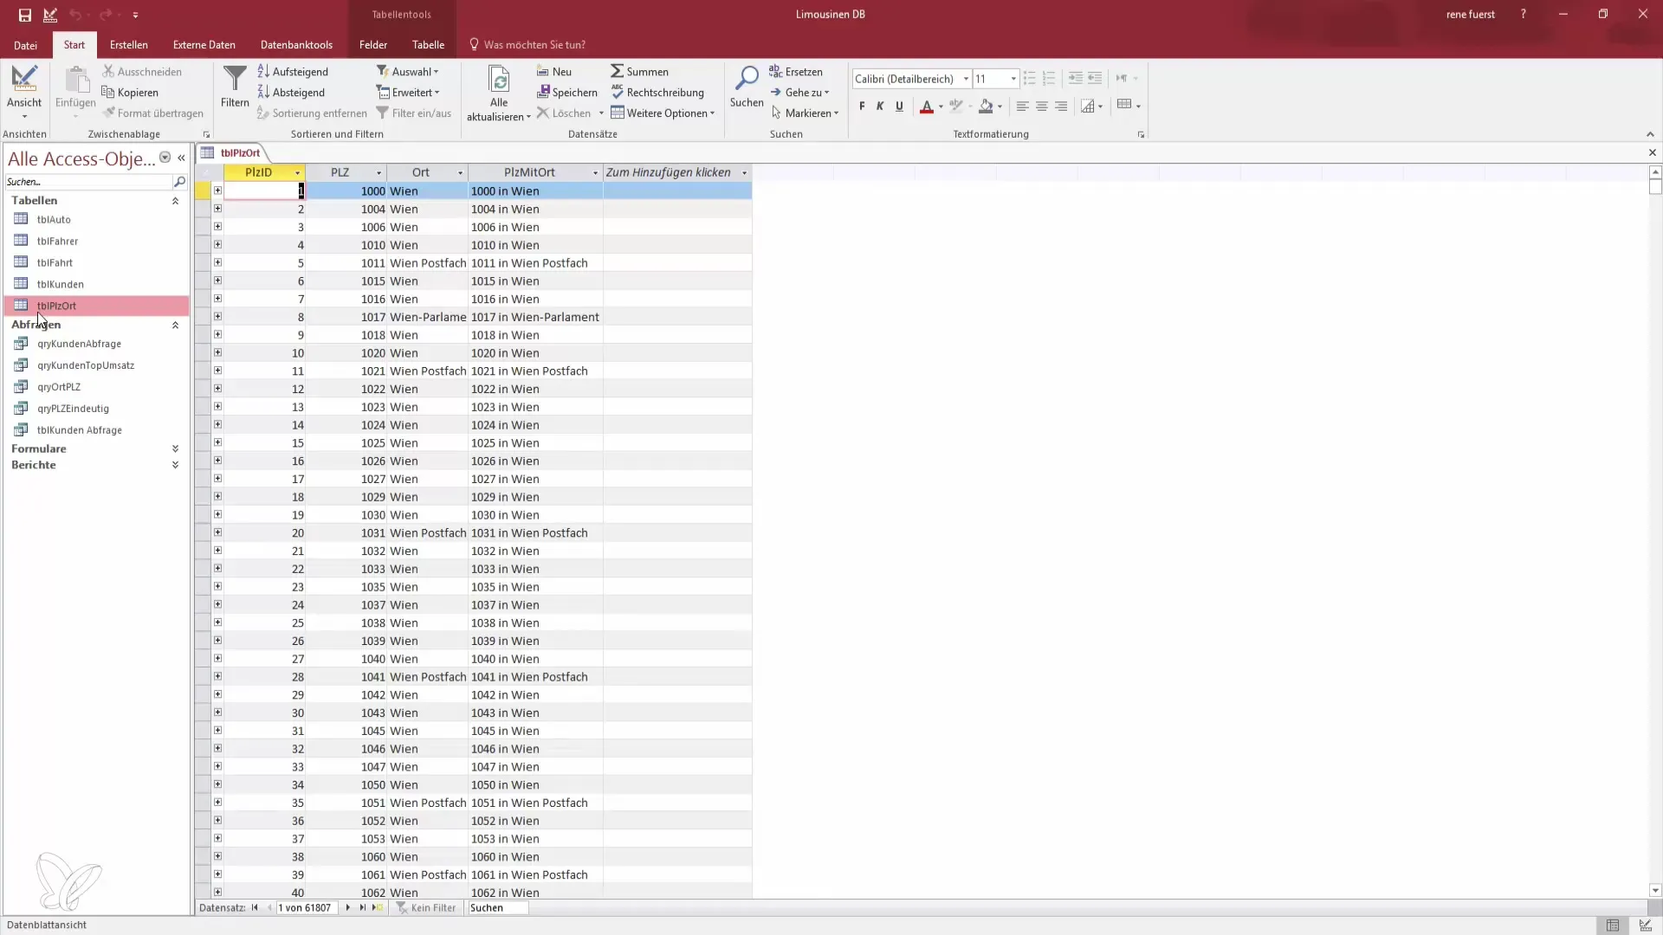Expand subdatasheet of row 5

(x=217, y=263)
